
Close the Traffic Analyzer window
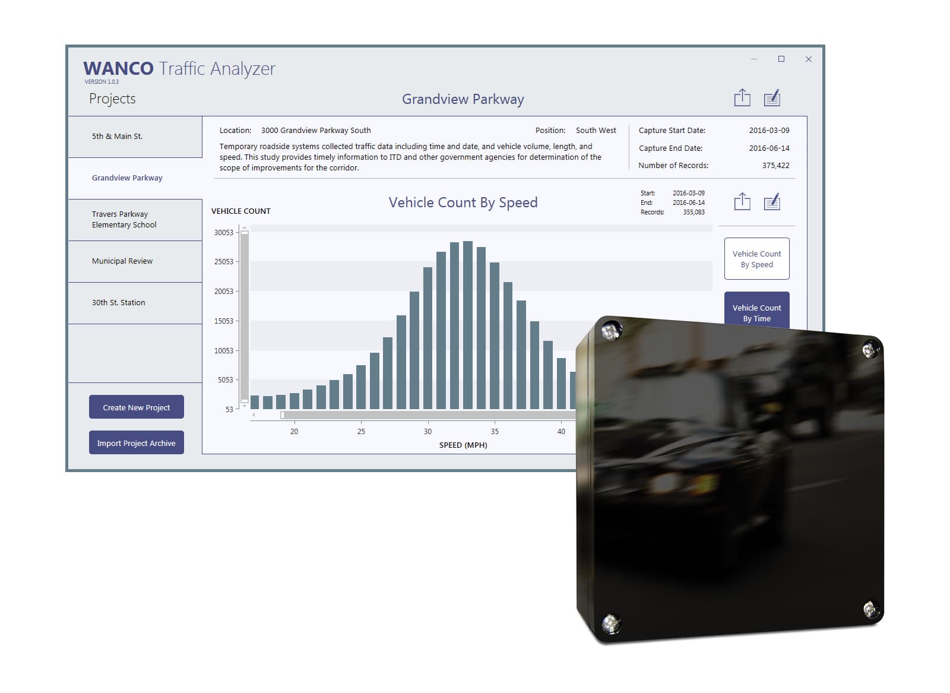coord(808,59)
